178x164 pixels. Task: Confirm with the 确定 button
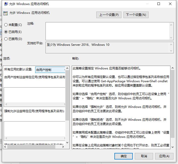point(123,156)
